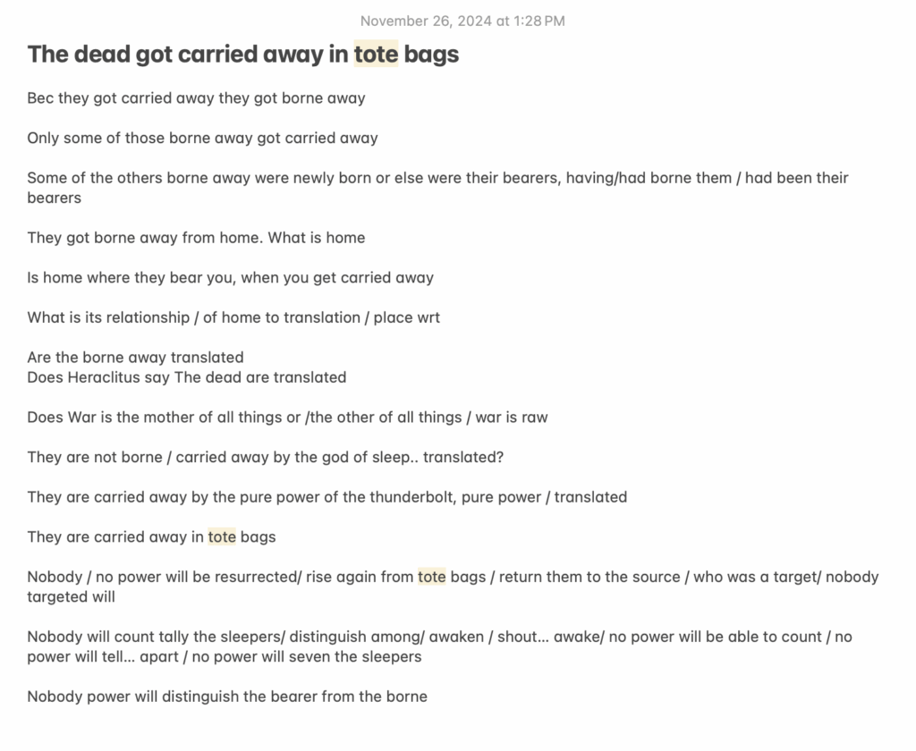Click the line starting "What is its relationship"

pyautogui.click(x=233, y=317)
